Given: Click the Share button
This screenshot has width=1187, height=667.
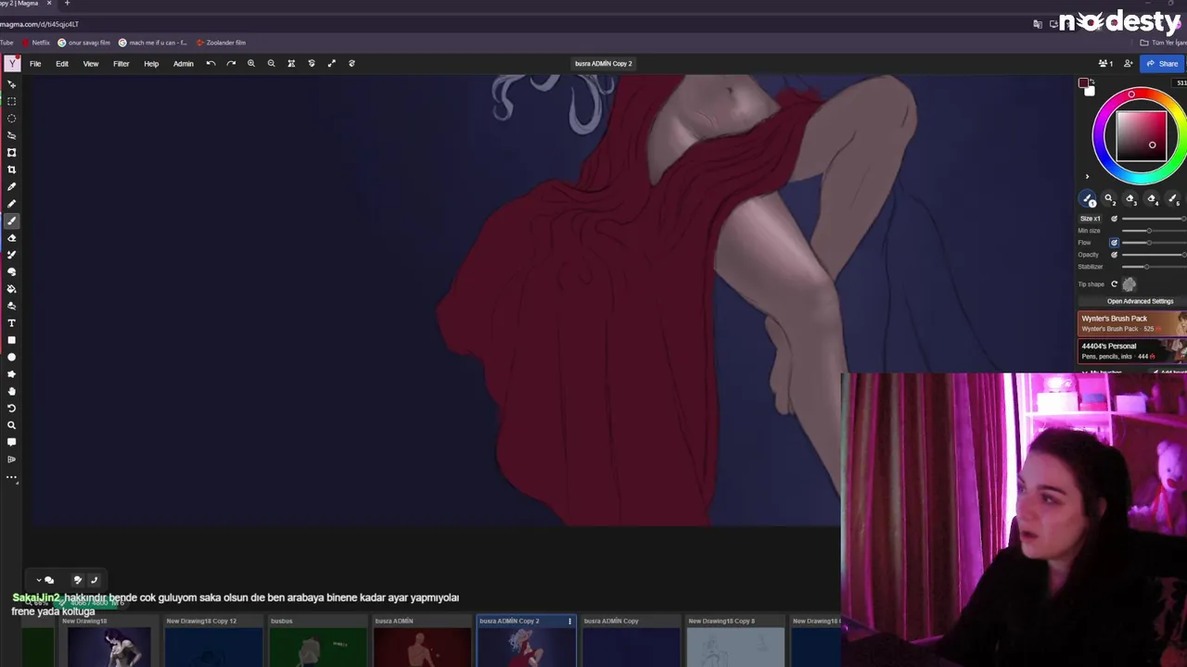Looking at the screenshot, I should pos(1162,64).
